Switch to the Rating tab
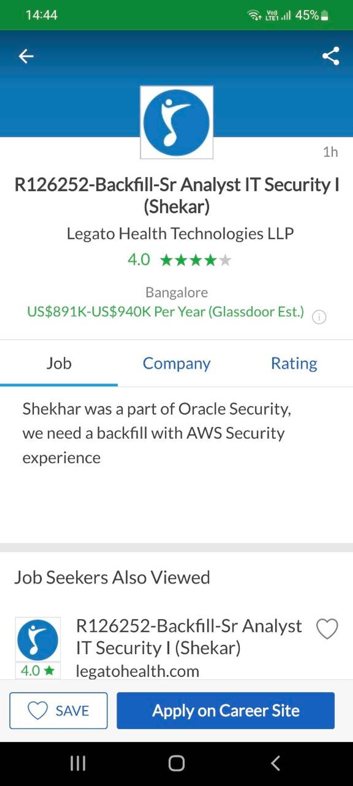Image resolution: width=353 pixels, height=786 pixels. pyautogui.click(x=294, y=363)
